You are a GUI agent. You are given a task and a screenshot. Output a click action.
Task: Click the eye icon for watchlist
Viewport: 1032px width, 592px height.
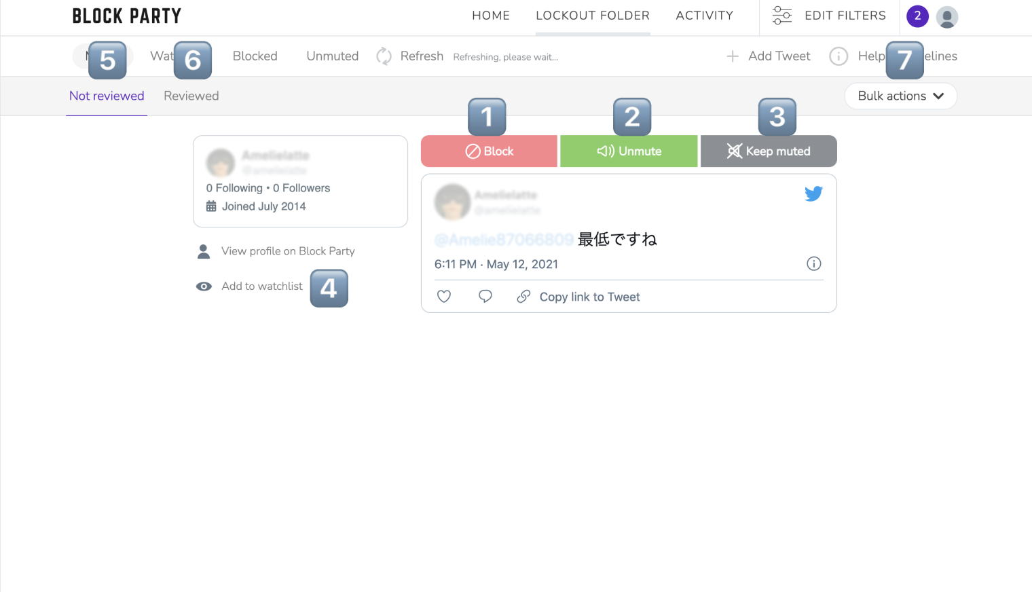tap(204, 286)
